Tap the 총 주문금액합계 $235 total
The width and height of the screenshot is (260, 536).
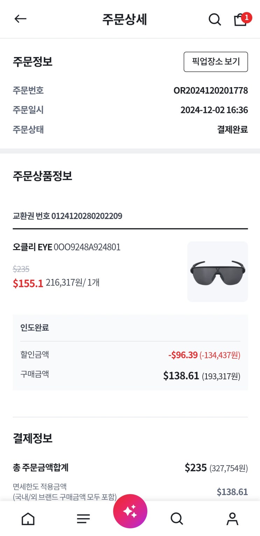pyautogui.click(x=196, y=467)
